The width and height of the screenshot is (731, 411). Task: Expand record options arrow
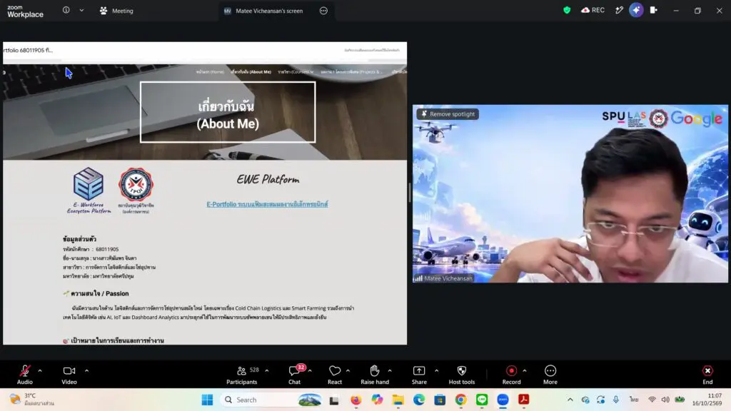(525, 371)
